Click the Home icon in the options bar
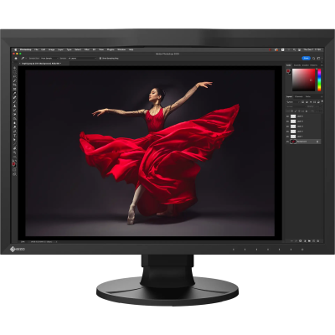The height and width of the screenshot is (335, 335). [16, 59]
